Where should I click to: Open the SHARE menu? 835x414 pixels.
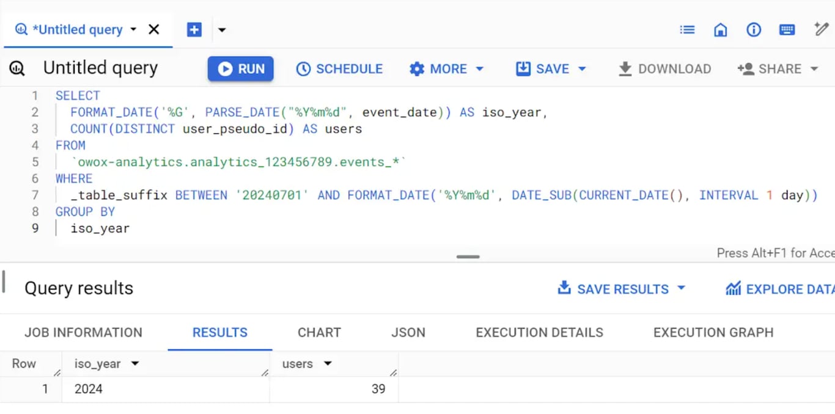[778, 69]
